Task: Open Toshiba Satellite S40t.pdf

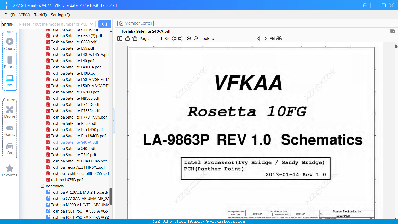Action: click(73, 149)
